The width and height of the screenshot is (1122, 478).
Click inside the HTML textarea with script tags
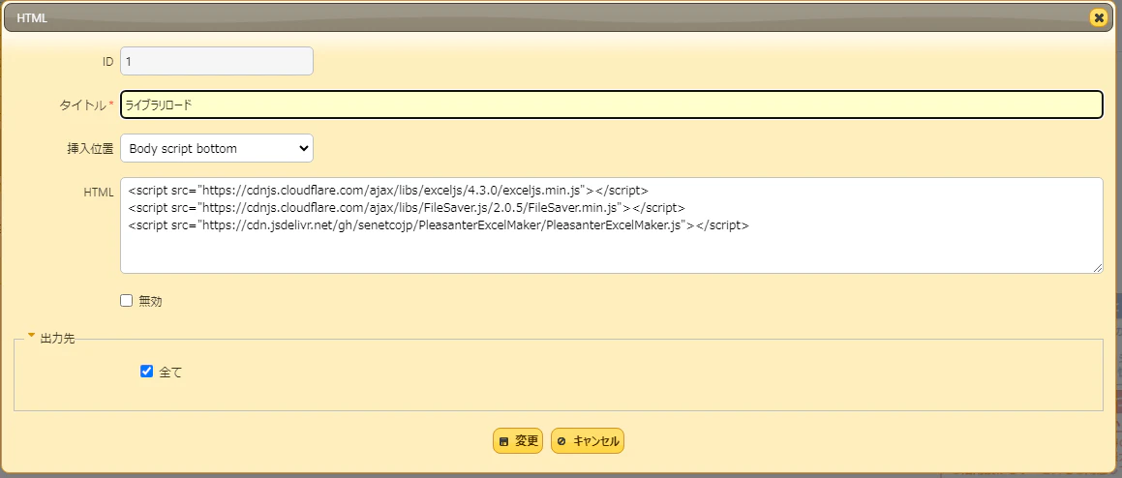(612, 225)
